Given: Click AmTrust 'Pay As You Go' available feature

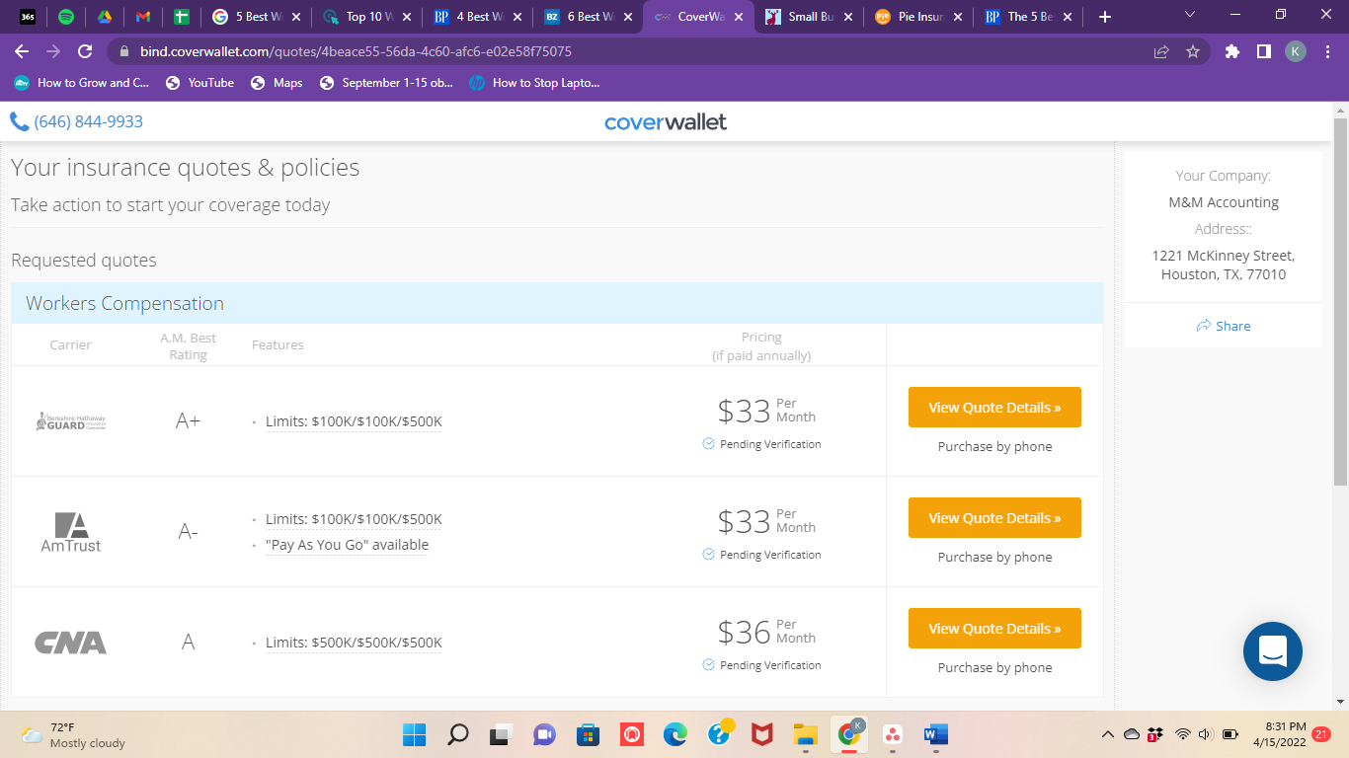Looking at the screenshot, I should coord(347,545).
